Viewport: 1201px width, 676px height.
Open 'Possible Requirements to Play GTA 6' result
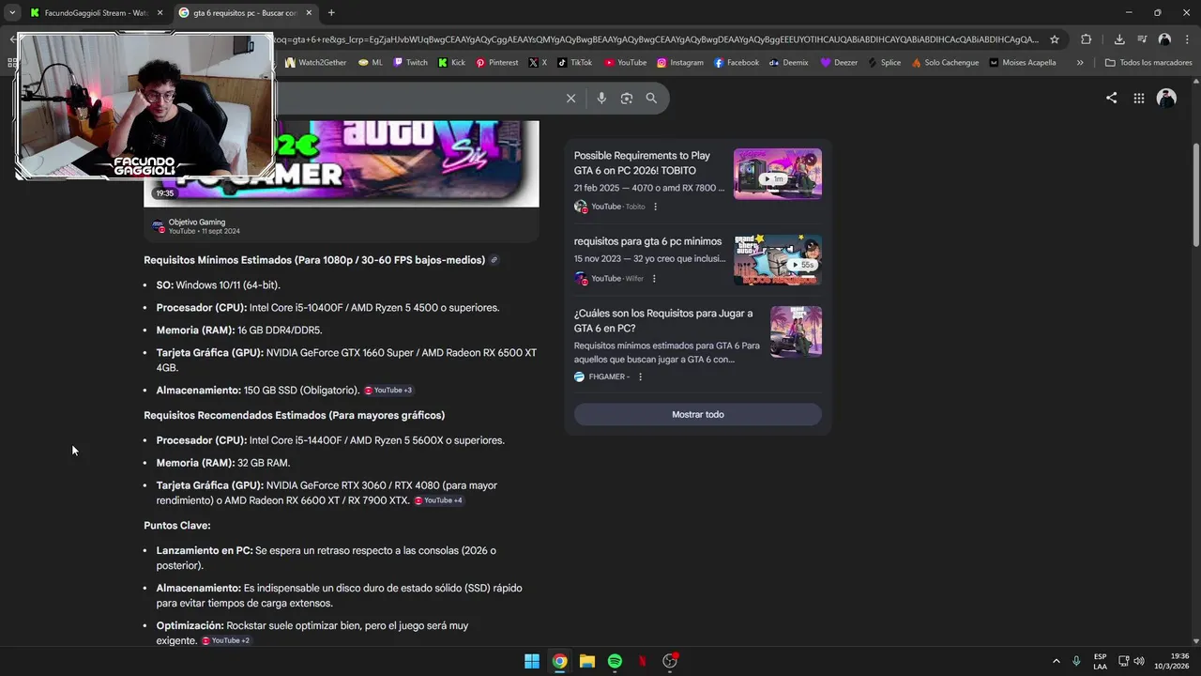tap(642, 163)
